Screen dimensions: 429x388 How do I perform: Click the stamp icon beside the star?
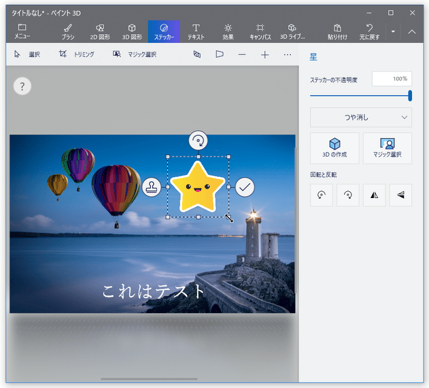point(152,187)
